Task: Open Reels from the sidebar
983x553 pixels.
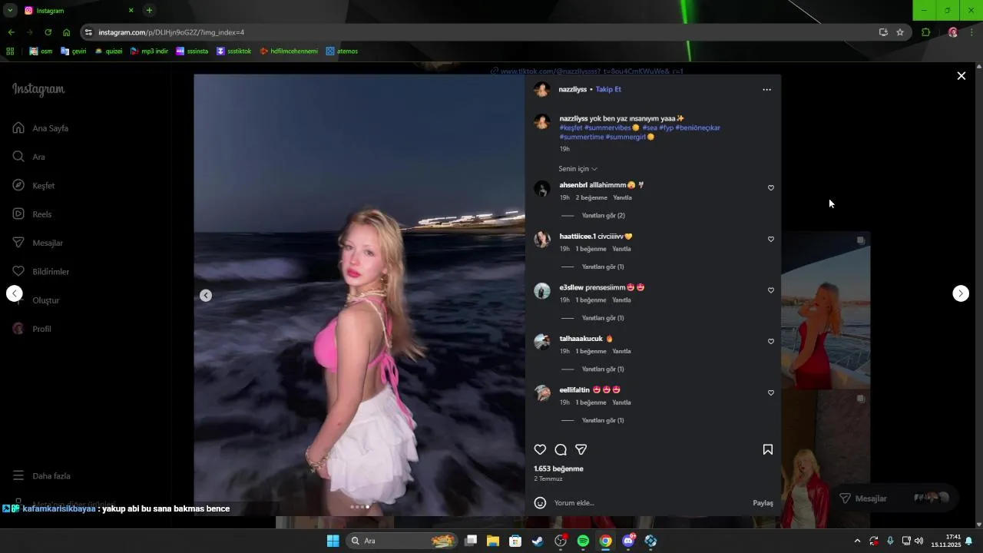Action: tap(32, 214)
